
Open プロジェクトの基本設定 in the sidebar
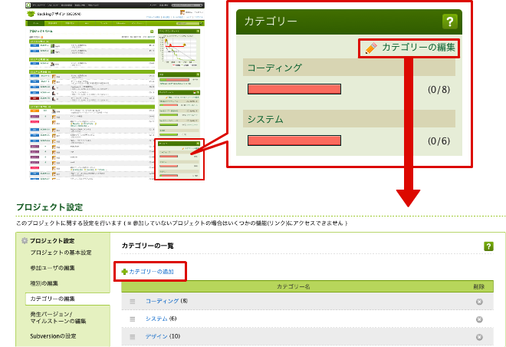61,253
